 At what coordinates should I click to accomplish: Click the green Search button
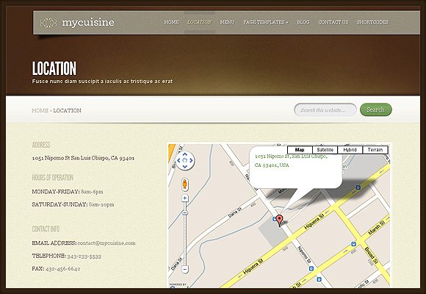[376, 110]
